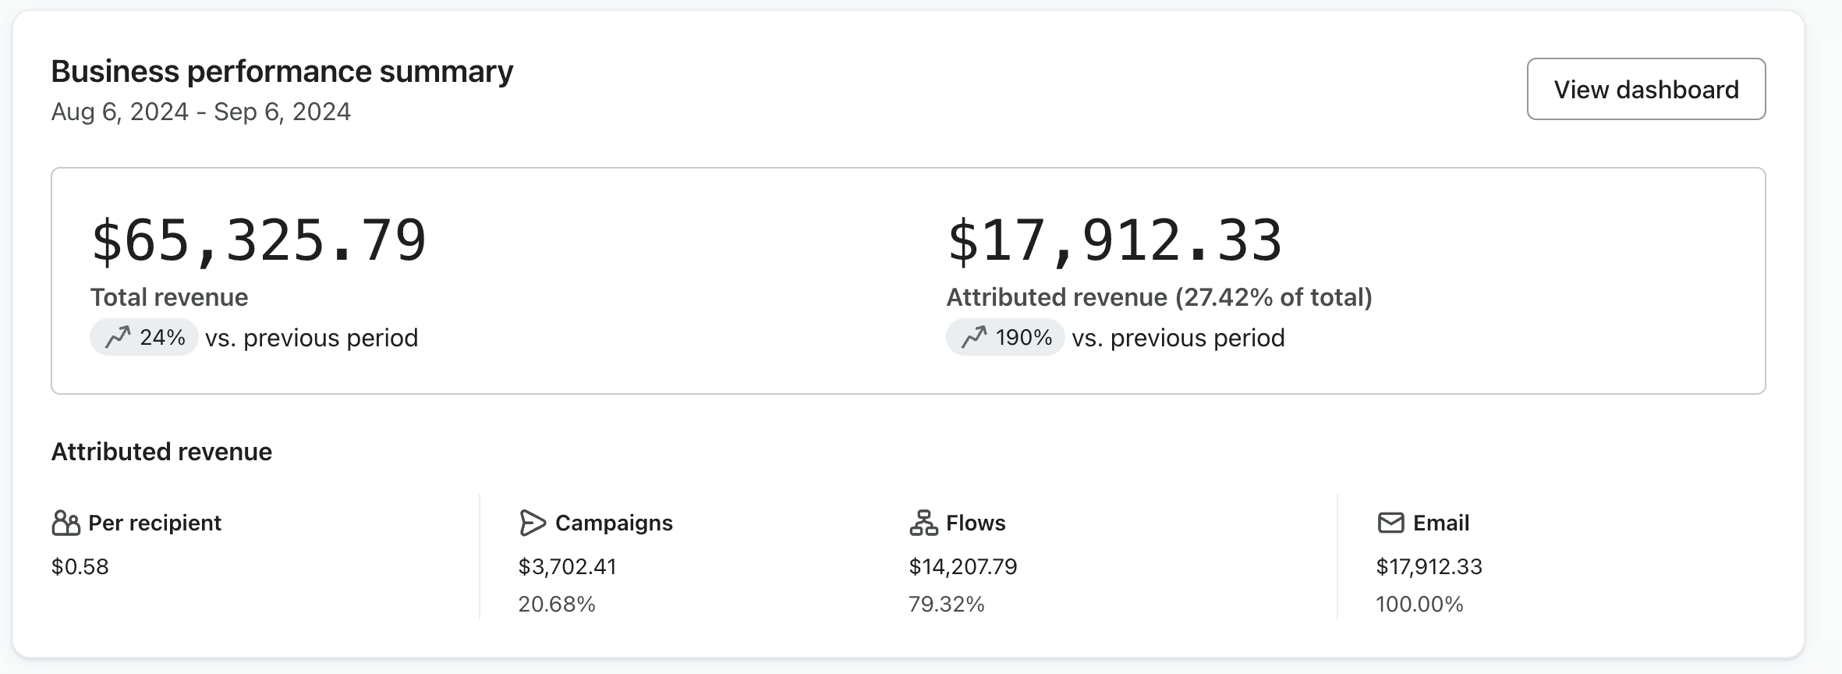Click the Per recipient people icon
This screenshot has height=674, width=1842.
click(x=66, y=523)
